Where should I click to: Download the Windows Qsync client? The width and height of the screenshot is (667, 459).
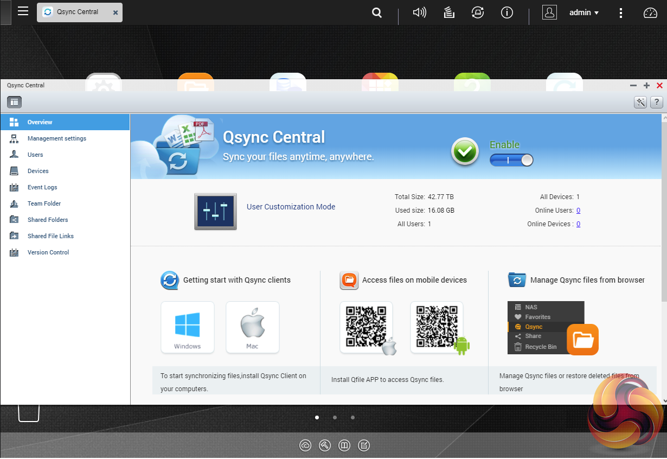click(x=188, y=327)
